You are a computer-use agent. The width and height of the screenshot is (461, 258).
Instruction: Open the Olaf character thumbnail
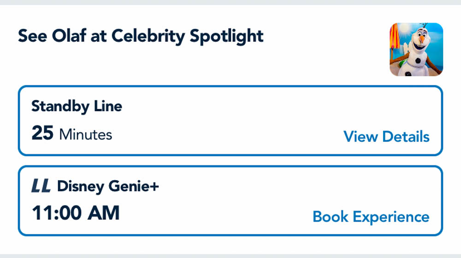416,49
